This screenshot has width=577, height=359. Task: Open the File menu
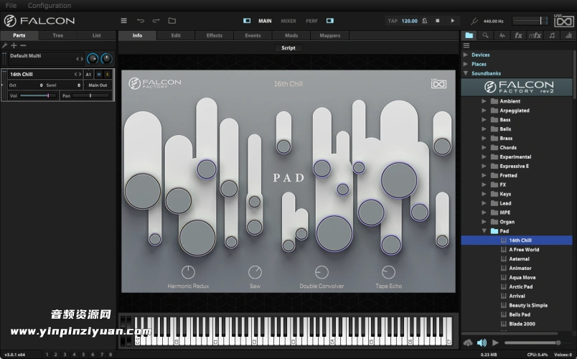tap(11, 6)
